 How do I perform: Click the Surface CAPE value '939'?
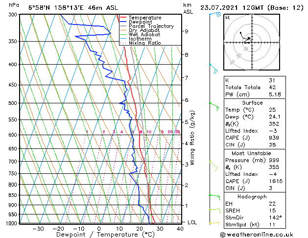(x=274, y=138)
